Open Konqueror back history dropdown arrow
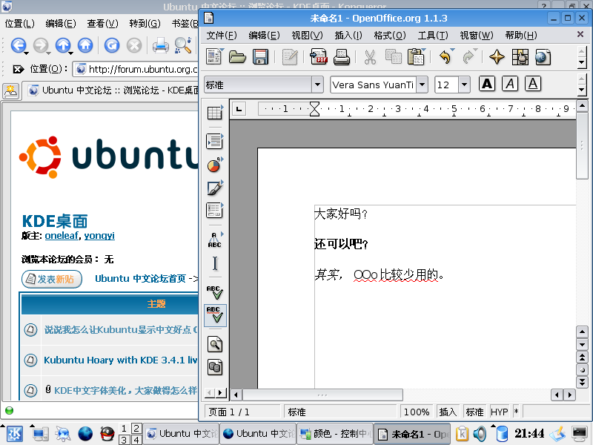This screenshot has width=593, height=445. click(26, 53)
